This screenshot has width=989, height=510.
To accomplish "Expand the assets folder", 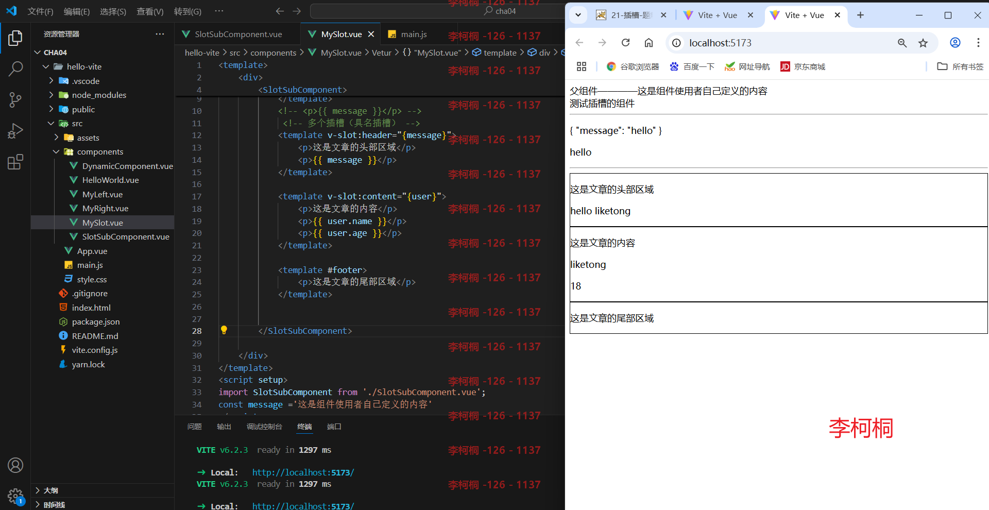I will [56, 138].
